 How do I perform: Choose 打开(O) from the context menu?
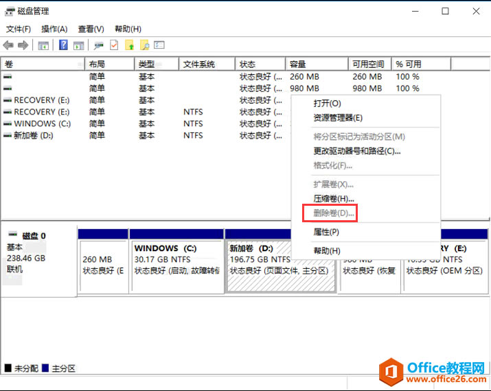[x=328, y=104]
